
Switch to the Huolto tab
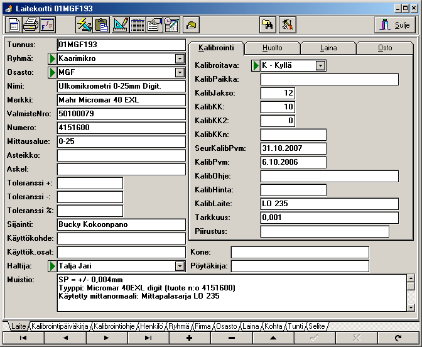point(273,48)
